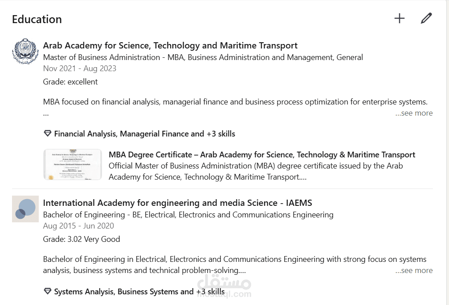Image resolution: width=449 pixels, height=305 pixels.
Task: Click the Education section heading
Action: pos(37,19)
